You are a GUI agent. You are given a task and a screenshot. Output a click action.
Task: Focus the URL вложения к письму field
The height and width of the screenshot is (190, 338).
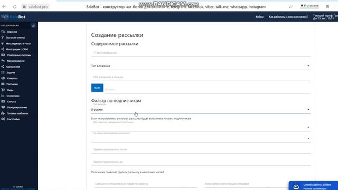point(201,77)
